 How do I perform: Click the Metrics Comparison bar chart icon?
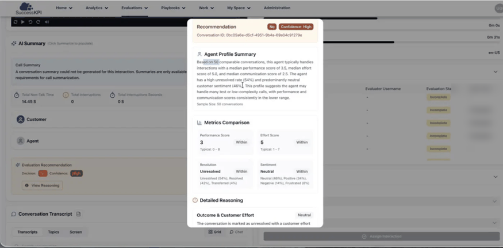[199, 123]
